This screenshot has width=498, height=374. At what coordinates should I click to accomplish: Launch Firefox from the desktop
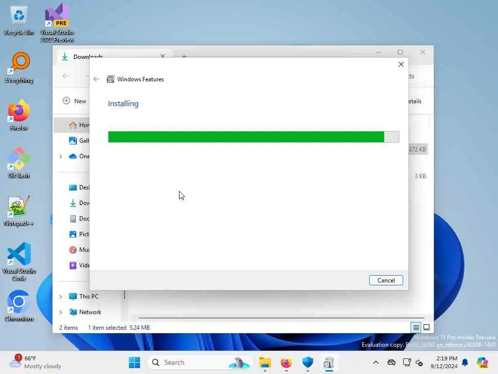tap(19, 115)
